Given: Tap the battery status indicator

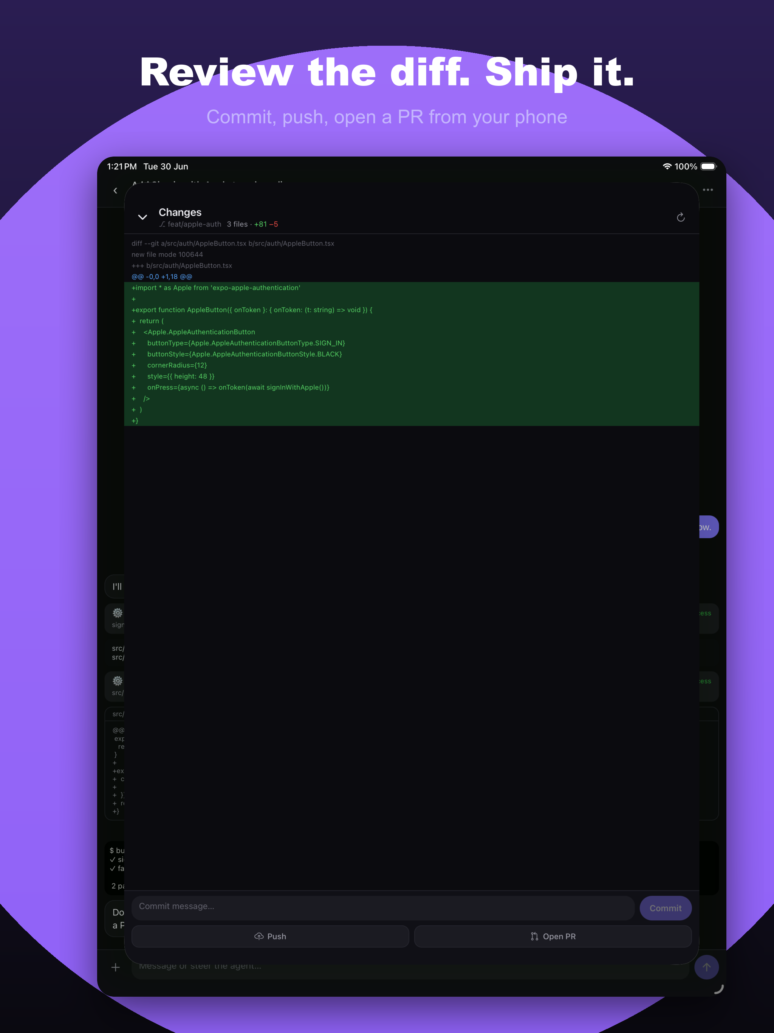Looking at the screenshot, I should coord(708,167).
